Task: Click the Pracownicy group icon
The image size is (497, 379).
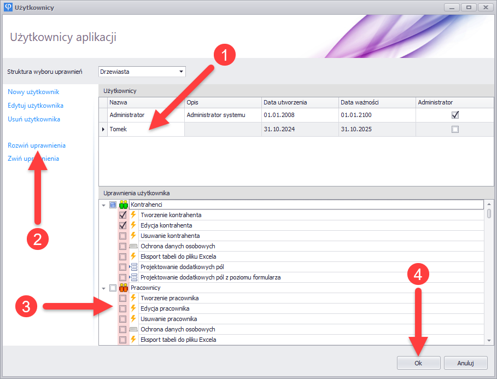Action: click(124, 288)
